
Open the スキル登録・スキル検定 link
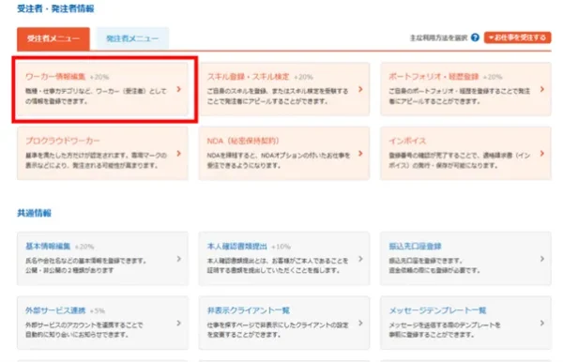(248, 77)
